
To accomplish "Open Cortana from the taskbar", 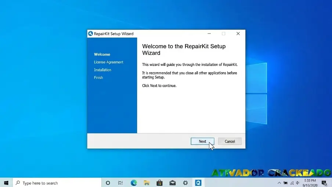I will 108,183.
